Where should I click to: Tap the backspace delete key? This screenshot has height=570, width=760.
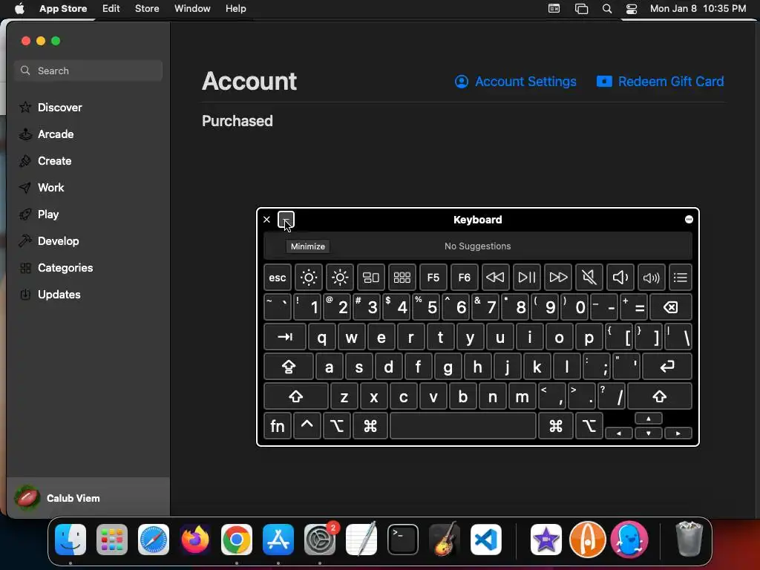[x=671, y=307]
